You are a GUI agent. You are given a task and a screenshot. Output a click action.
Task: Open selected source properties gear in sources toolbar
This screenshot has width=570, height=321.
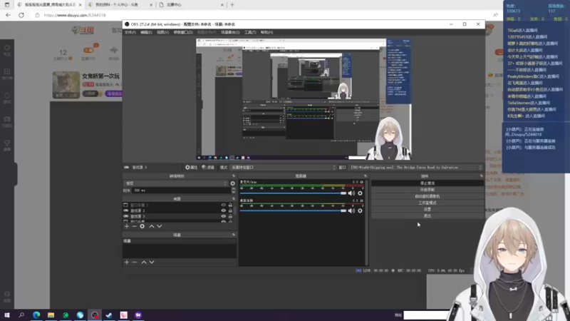point(142,226)
